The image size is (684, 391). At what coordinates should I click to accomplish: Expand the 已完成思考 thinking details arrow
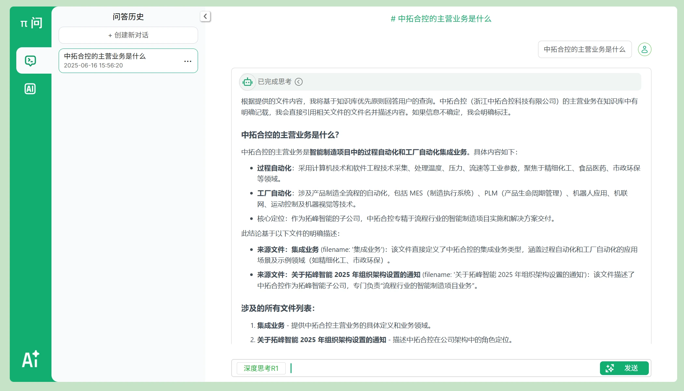tap(299, 82)
